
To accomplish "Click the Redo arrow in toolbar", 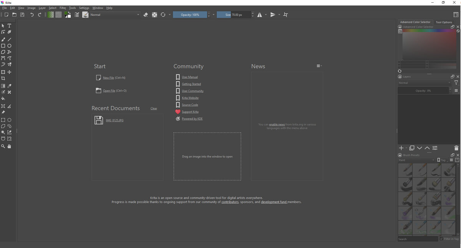I will point(40,15).
